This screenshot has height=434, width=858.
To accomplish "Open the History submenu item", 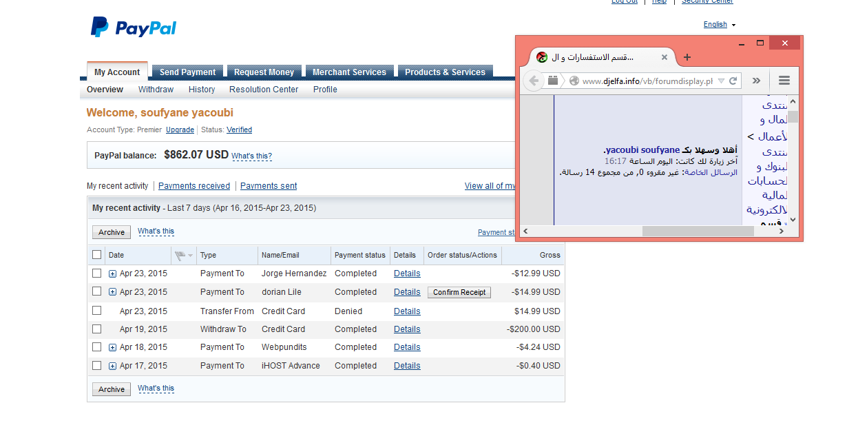I will point(202,90).
